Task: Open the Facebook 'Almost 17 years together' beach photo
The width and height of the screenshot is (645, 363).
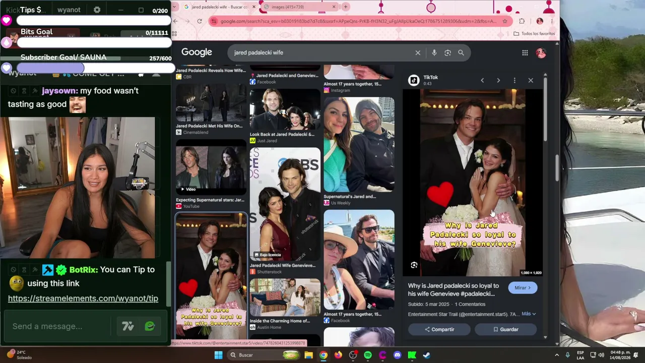Action: tap(359, 260)
